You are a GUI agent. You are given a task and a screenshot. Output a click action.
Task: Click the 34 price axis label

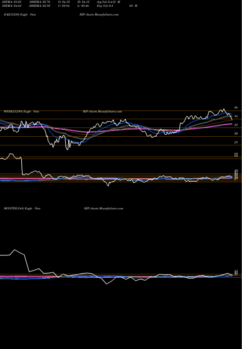click(x=236, y=116)
